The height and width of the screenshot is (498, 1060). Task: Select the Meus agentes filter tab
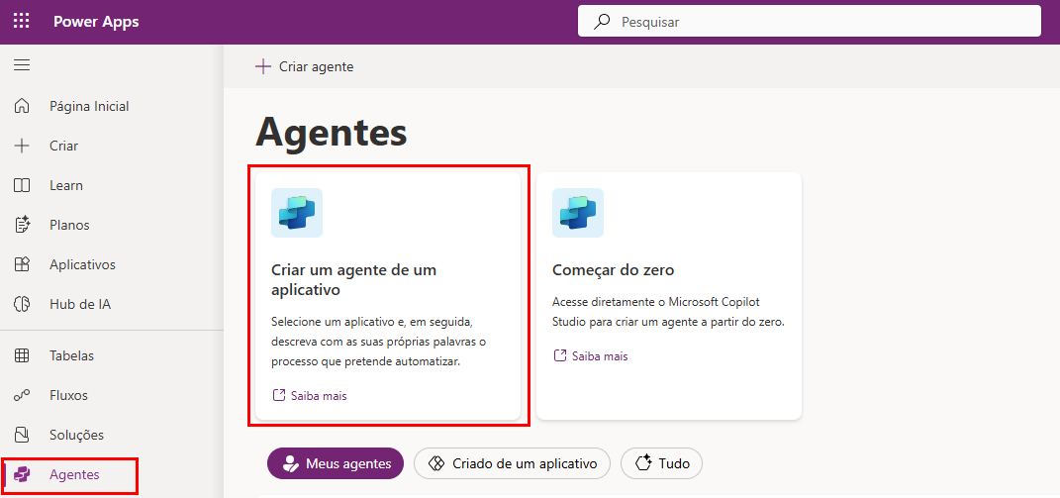(336, 463)
